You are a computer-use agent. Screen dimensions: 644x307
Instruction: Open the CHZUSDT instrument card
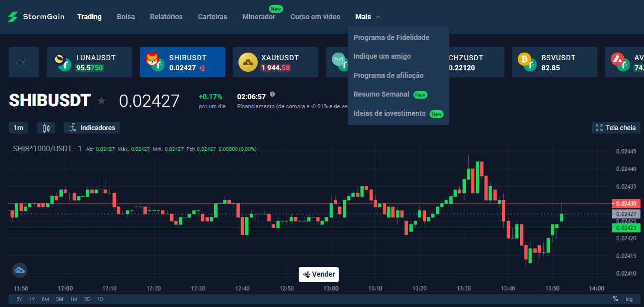[476, 62]
